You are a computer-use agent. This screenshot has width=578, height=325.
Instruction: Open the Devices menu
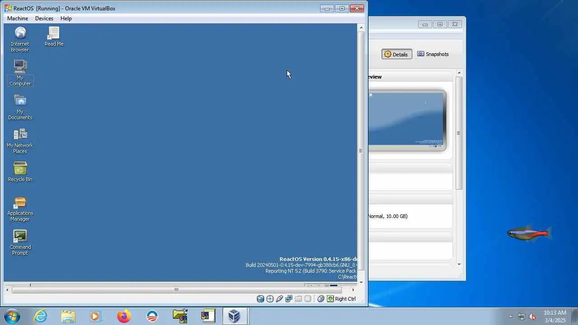pos(44,19)
